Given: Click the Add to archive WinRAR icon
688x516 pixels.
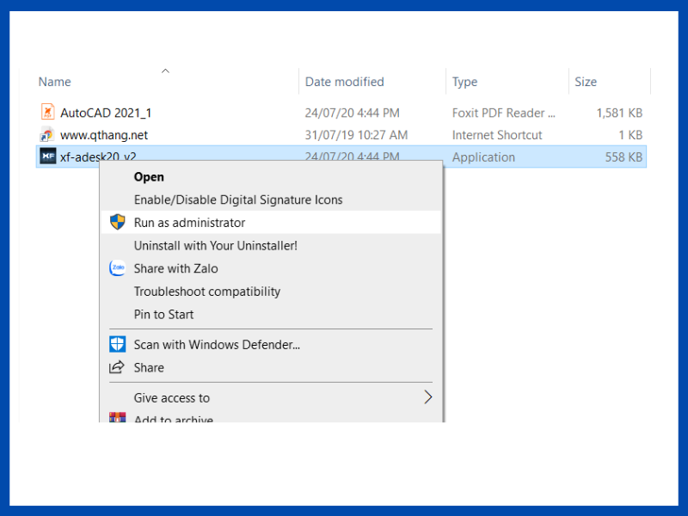Looking at the screenshot, I should (118, 419).
